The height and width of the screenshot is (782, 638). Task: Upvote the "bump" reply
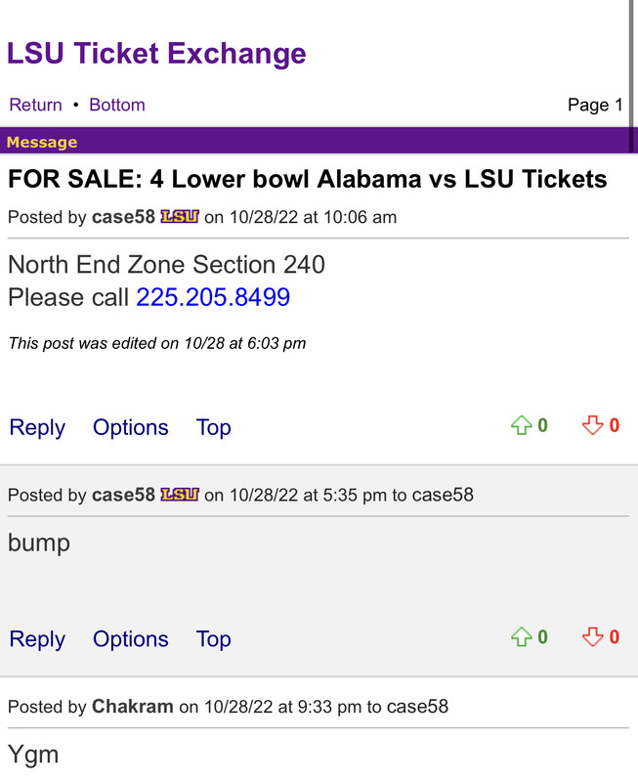521,638
